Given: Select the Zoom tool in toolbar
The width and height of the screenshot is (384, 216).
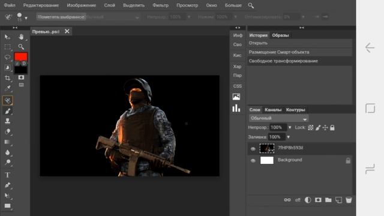Looking at the screenshot, I should 22,47.
